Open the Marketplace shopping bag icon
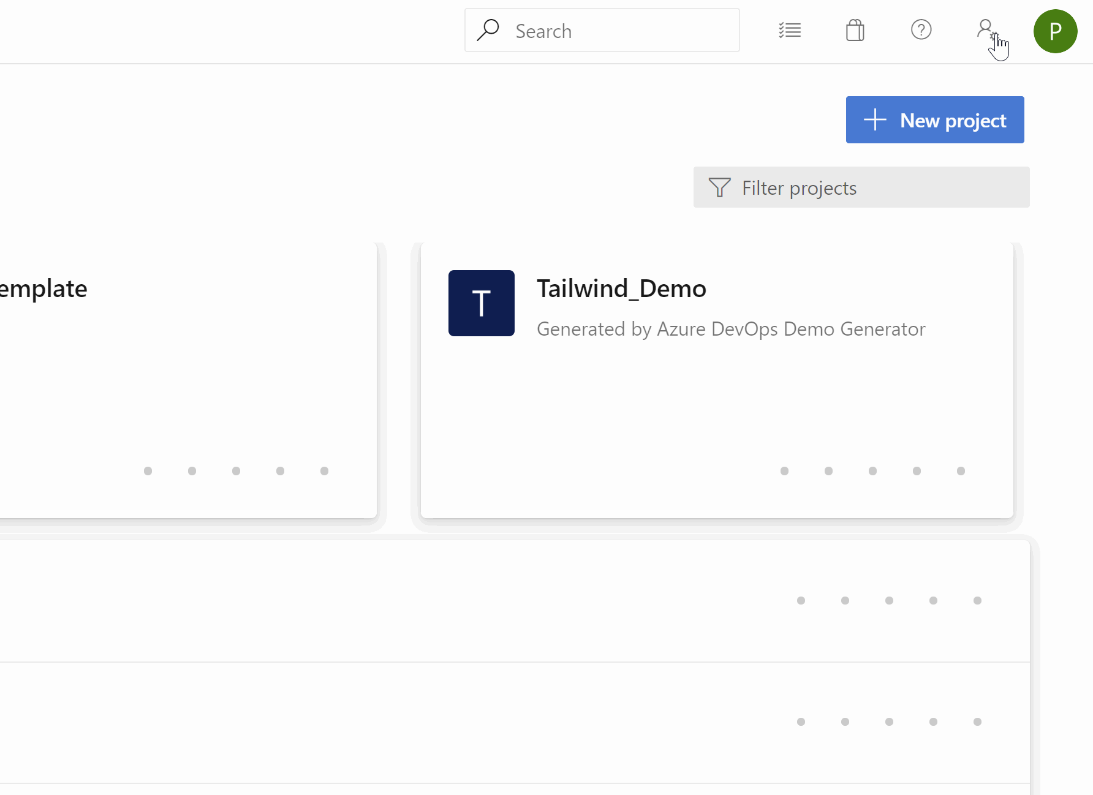 point(855,30)
